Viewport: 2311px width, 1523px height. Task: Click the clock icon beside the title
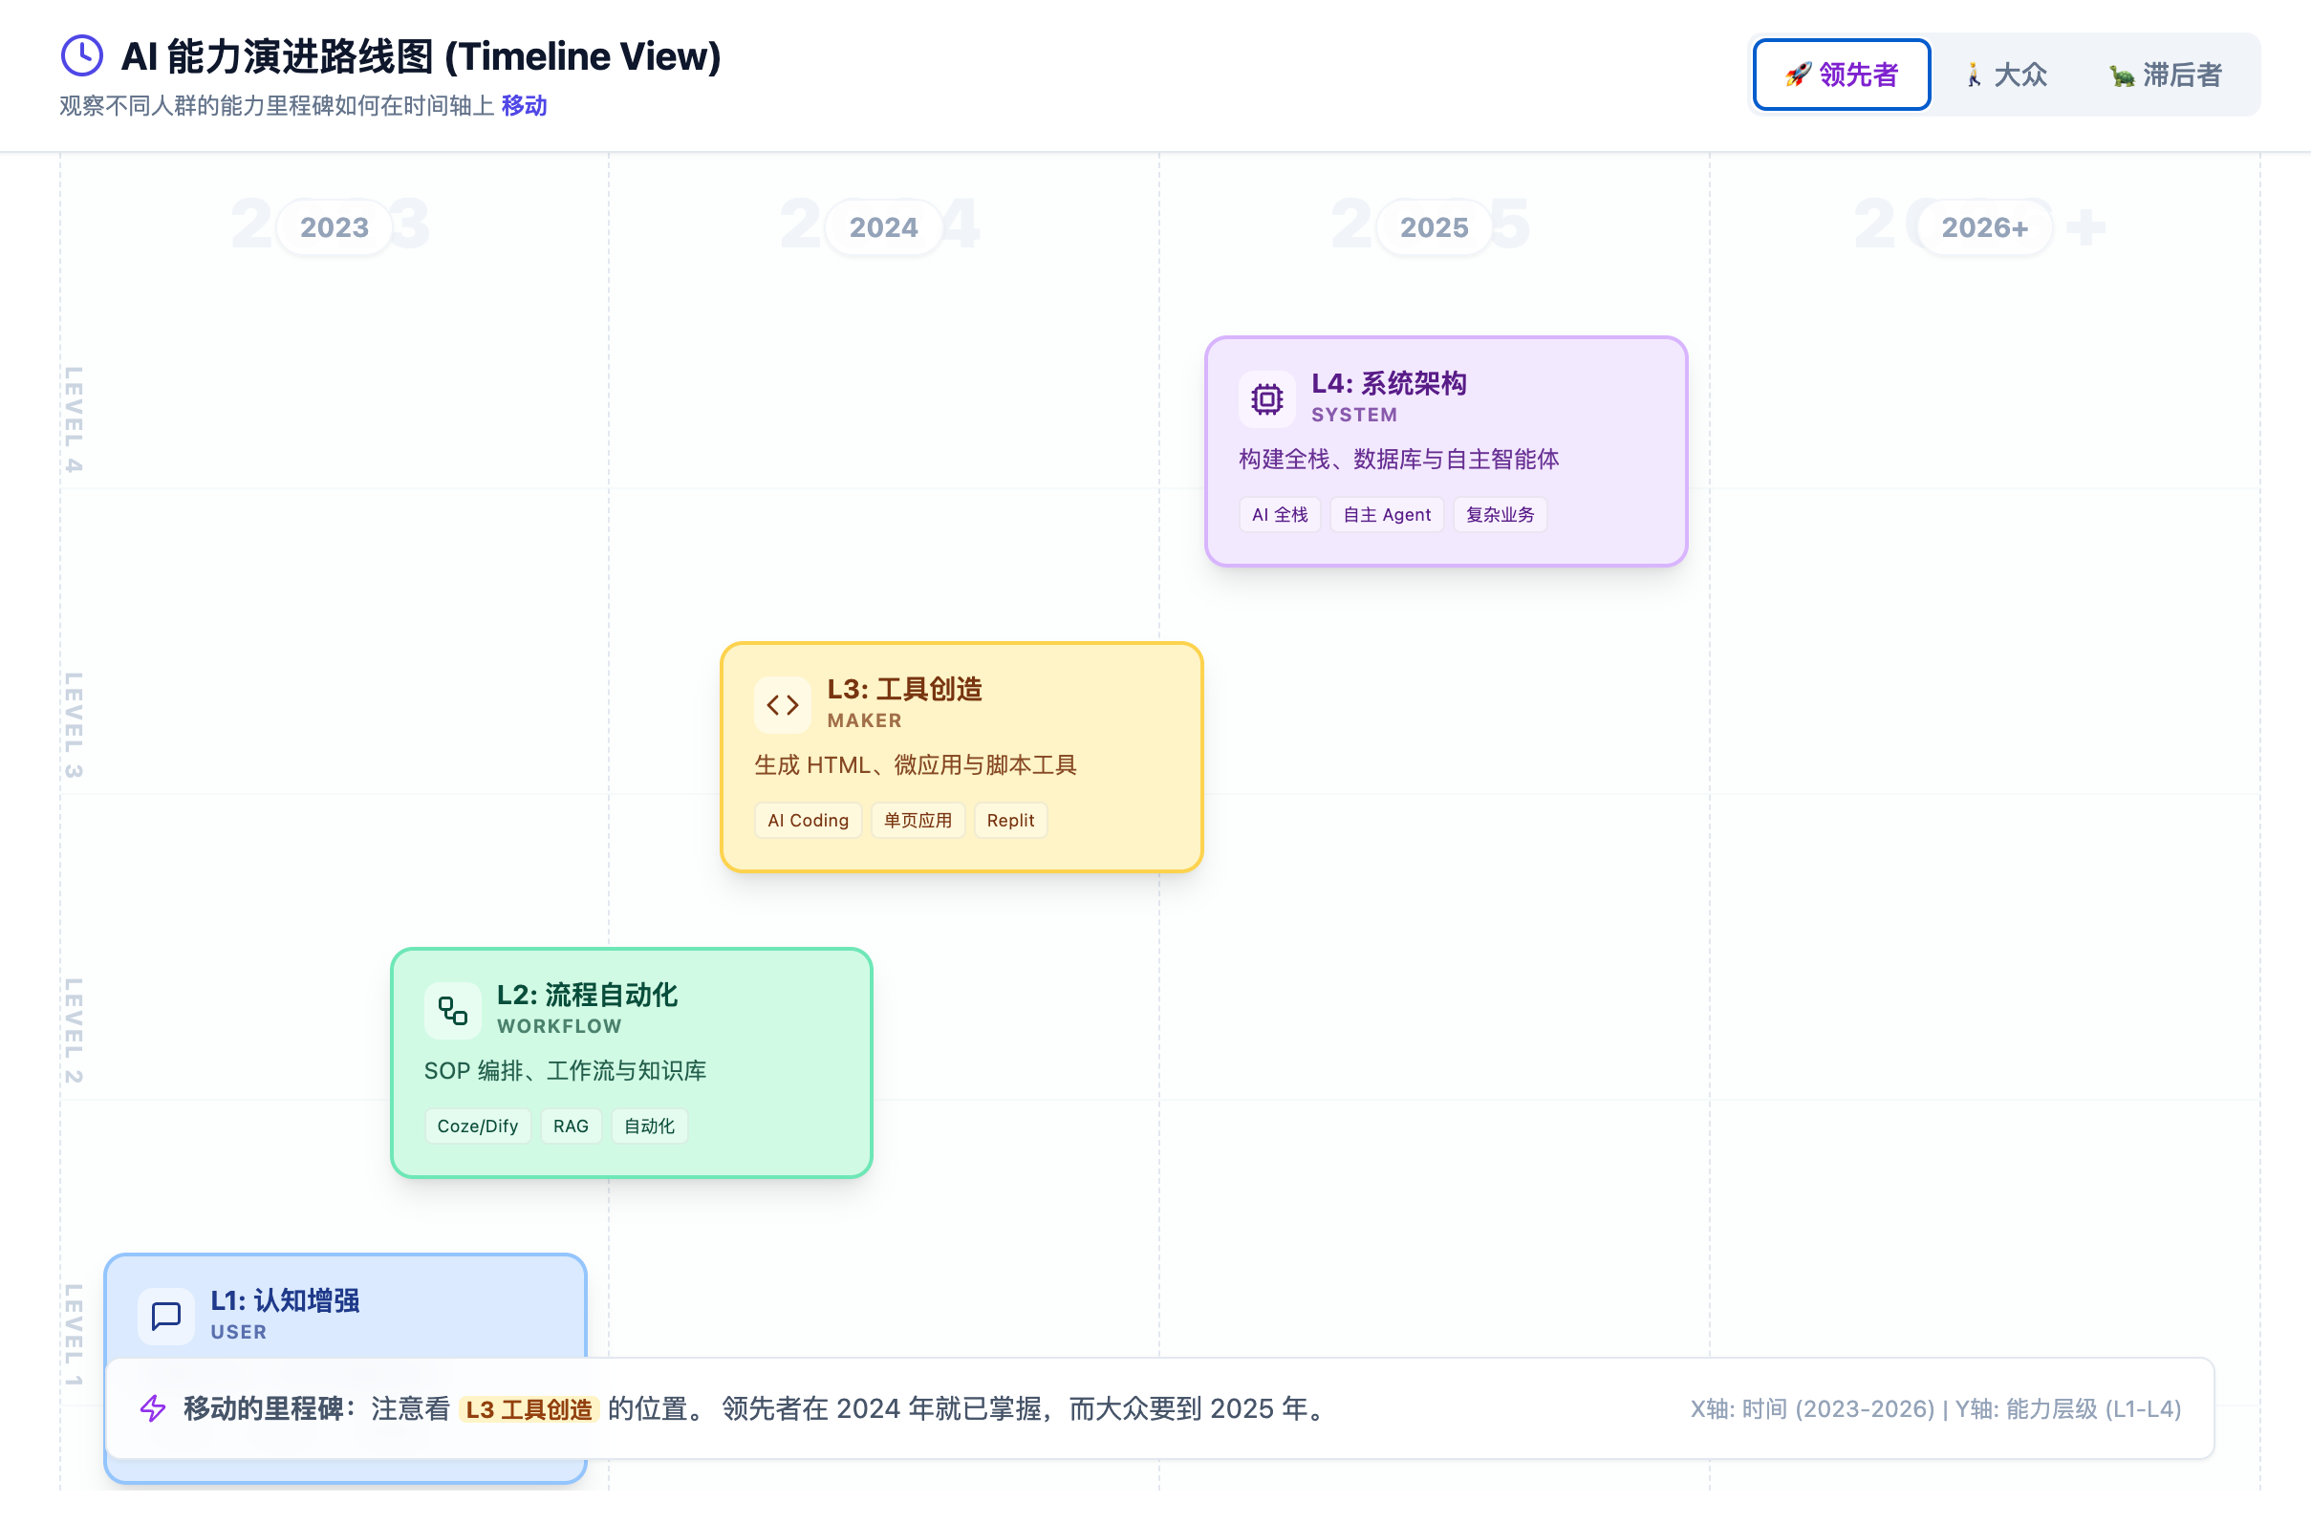tap(81, 56)
